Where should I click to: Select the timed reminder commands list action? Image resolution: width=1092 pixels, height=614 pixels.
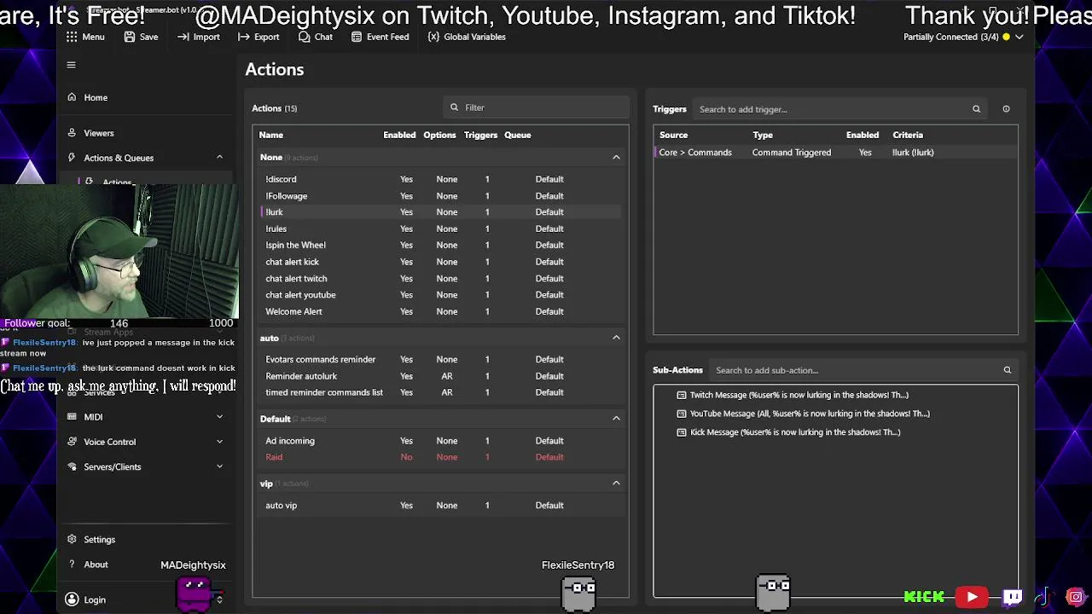pos(440,392)
